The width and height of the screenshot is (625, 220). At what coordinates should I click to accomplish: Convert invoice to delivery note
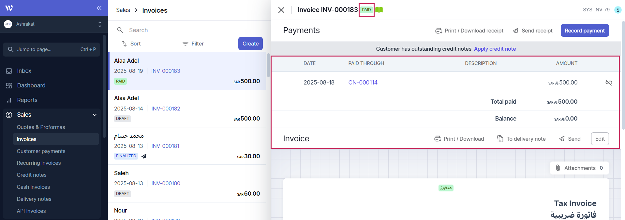click(521, 139)
